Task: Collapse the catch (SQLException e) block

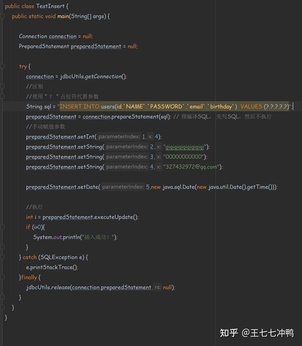Action: pos(3,257)
